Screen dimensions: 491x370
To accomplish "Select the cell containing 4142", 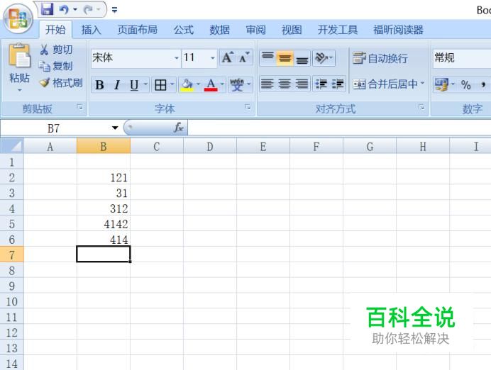I will tap(104, 224).
